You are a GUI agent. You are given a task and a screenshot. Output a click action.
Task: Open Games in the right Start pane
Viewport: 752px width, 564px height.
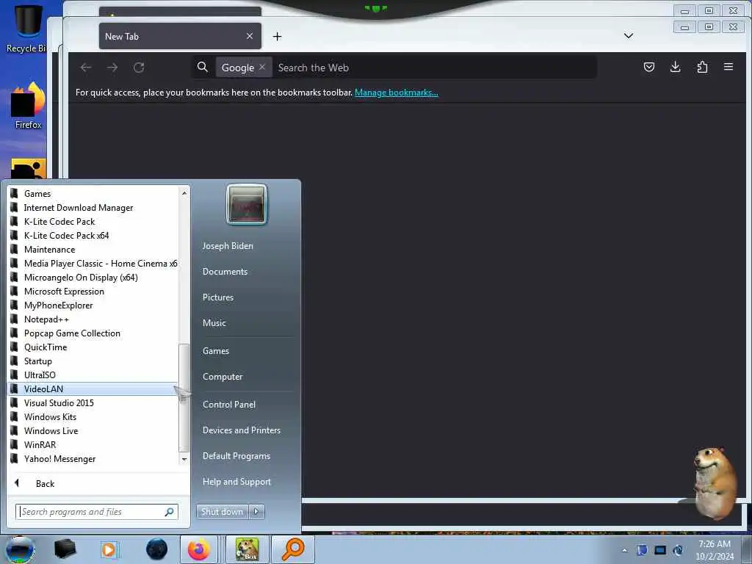tap(216, 351)
